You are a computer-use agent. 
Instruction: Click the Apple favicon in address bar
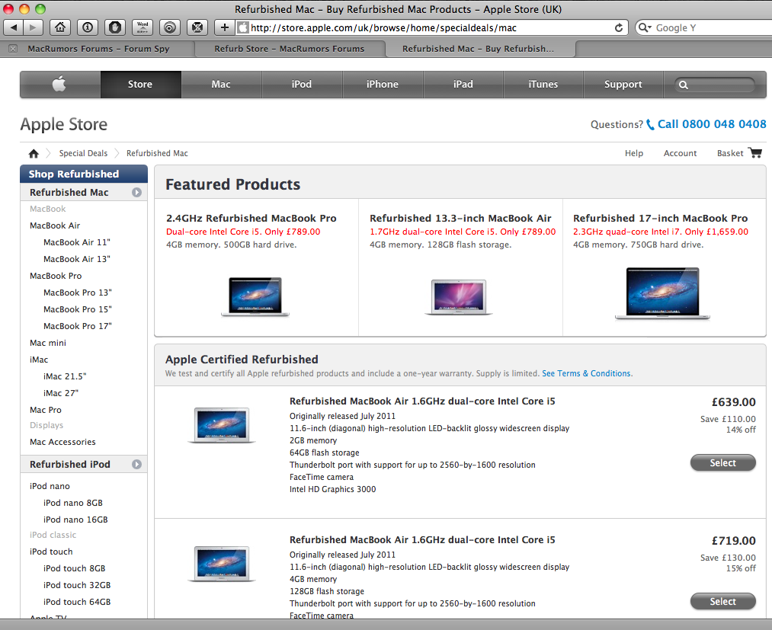pyautogui.click(x=243, y=27)
